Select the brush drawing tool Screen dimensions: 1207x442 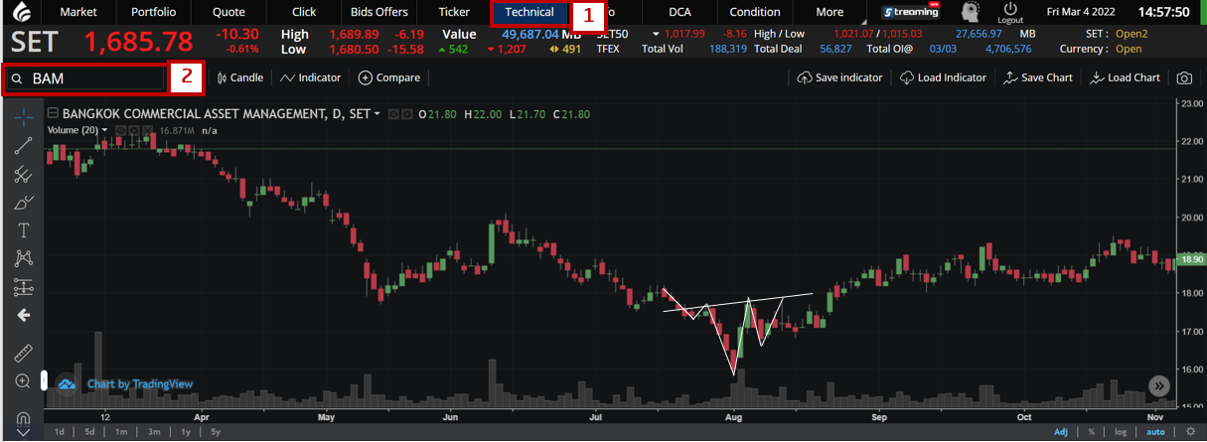[x=24, y=203]
